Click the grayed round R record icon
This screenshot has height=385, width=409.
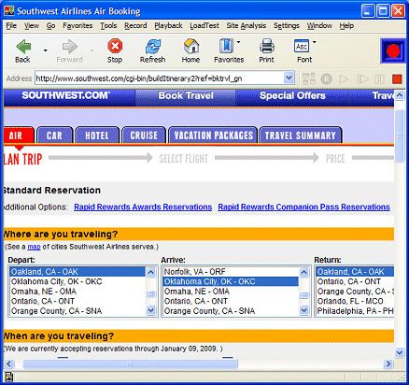click(326, 79)
